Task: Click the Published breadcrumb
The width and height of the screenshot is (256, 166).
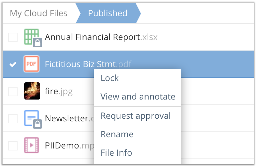Action: [107, 13]
